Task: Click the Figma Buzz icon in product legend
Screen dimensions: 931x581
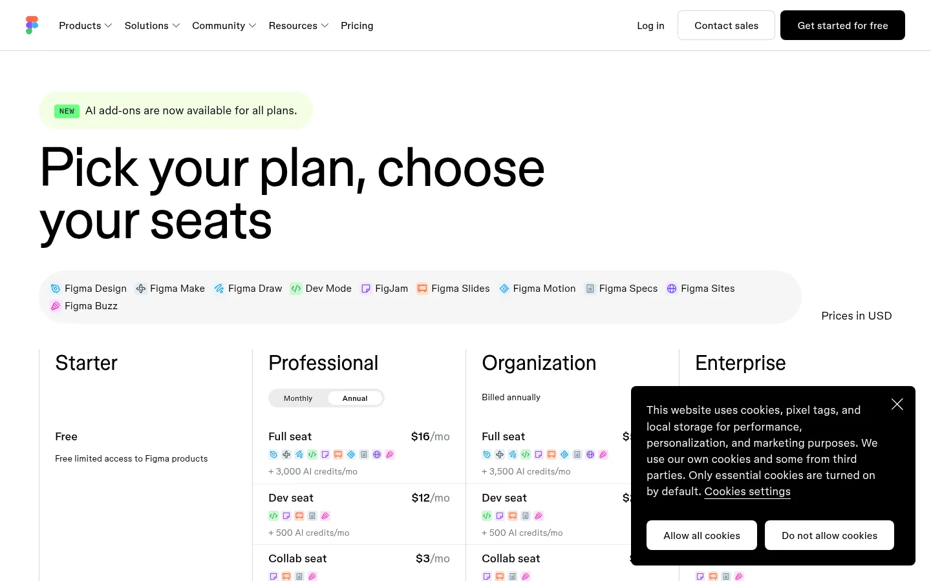Action: [x=56, y=306]
